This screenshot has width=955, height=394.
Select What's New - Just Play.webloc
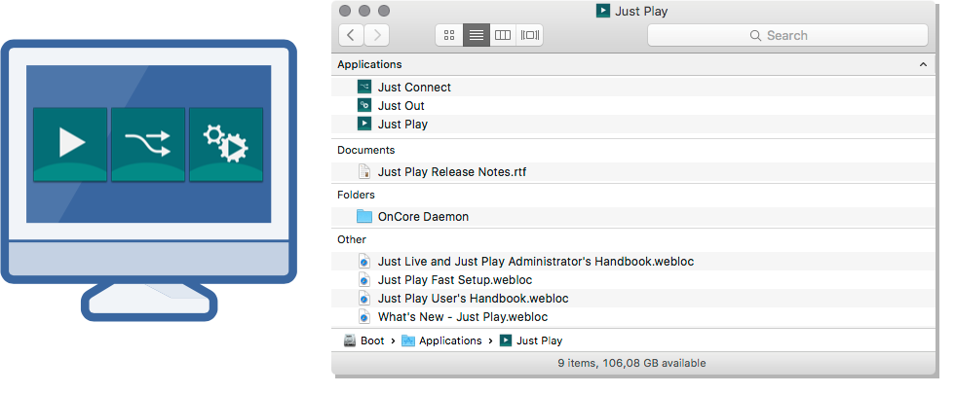point(633,317)
